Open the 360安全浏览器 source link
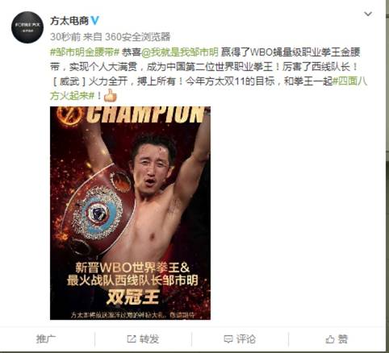Screen dimensions: 389x353 point(137,37)
